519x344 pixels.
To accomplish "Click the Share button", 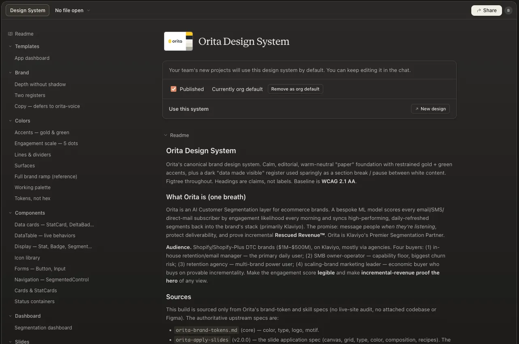I will 486,11.
